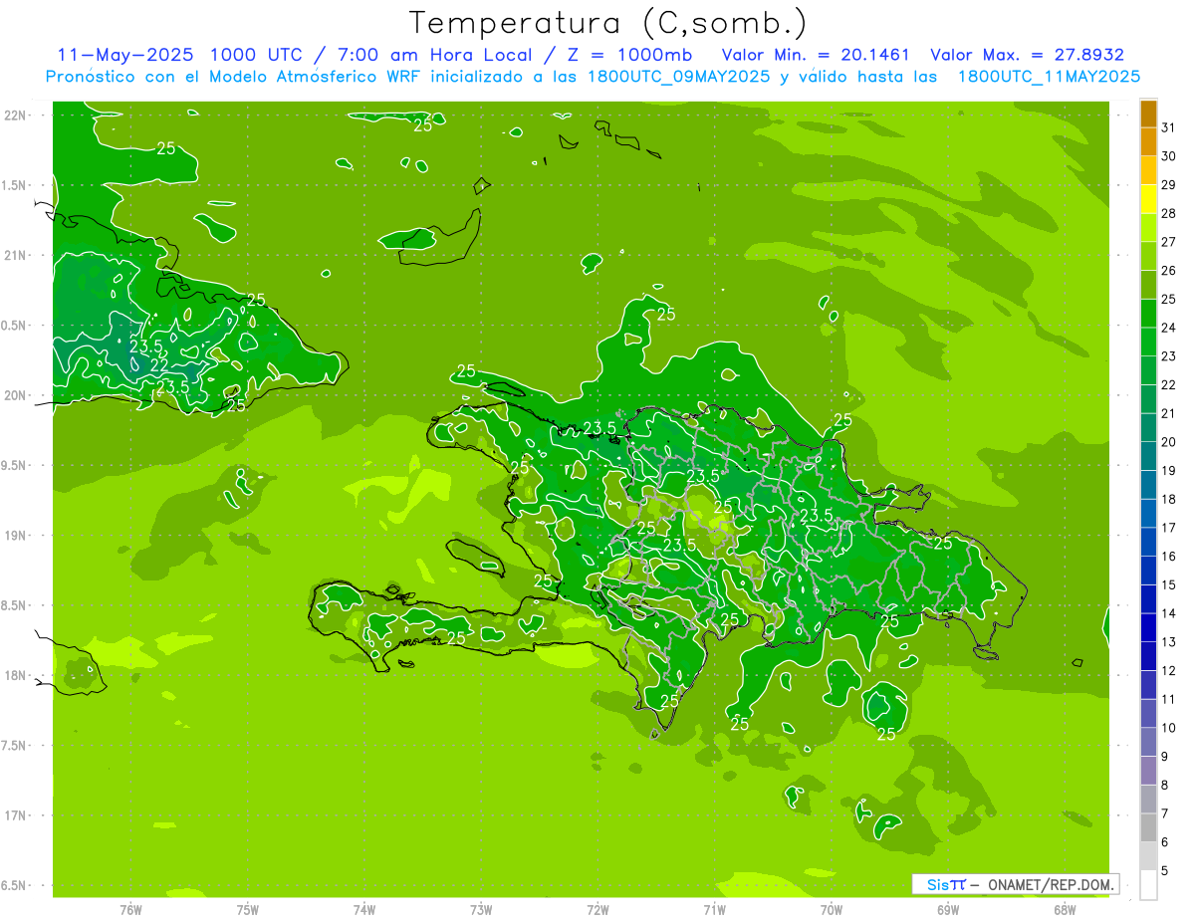The width and height of the screenshot is (1195, 923).
Task: Click the legend value 5
Action: (1165, 870)
